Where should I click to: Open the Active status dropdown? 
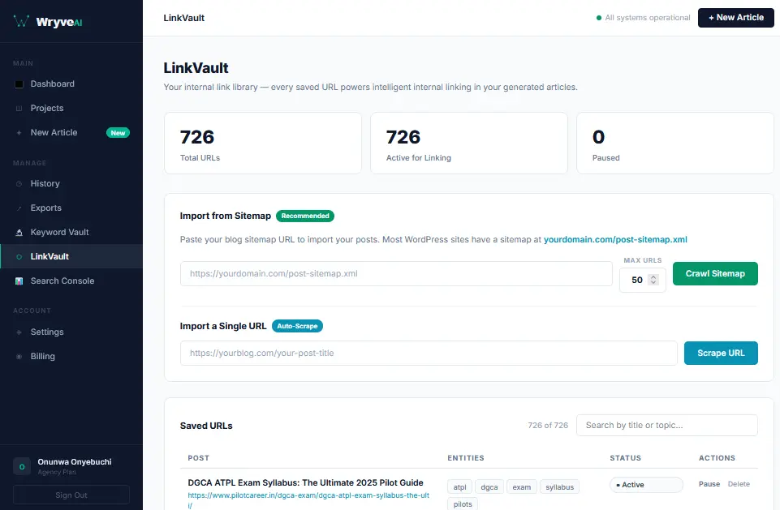coord(646,485)
